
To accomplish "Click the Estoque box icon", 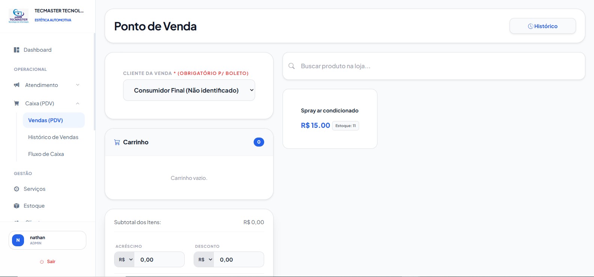I will tap(17, 206).
